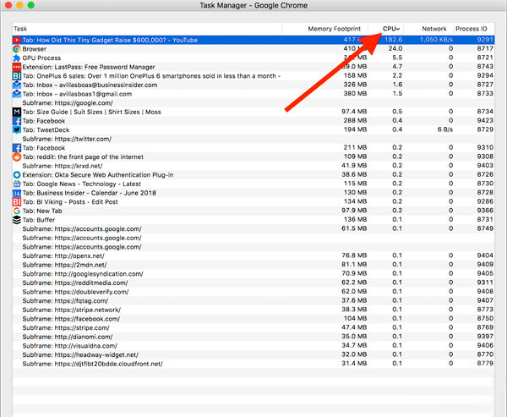Select the Subframe facebook.com row

click(x=253, y=319)
